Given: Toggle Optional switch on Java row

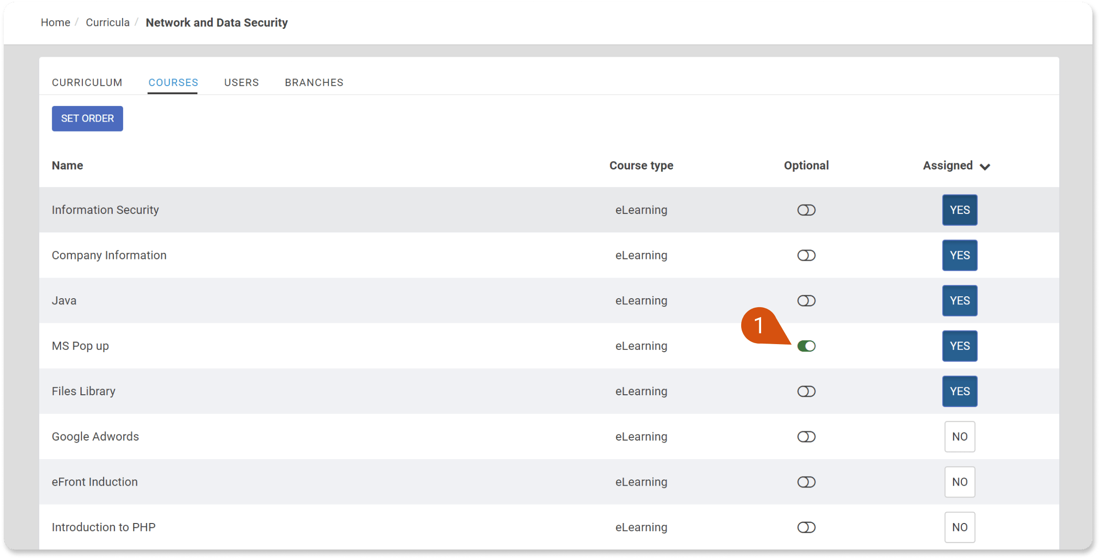Looking at the screenshot, I should coord(806,301).
